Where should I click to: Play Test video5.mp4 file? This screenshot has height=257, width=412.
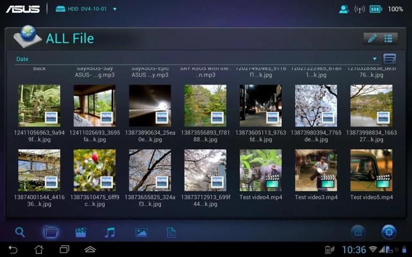click(371, 170)
